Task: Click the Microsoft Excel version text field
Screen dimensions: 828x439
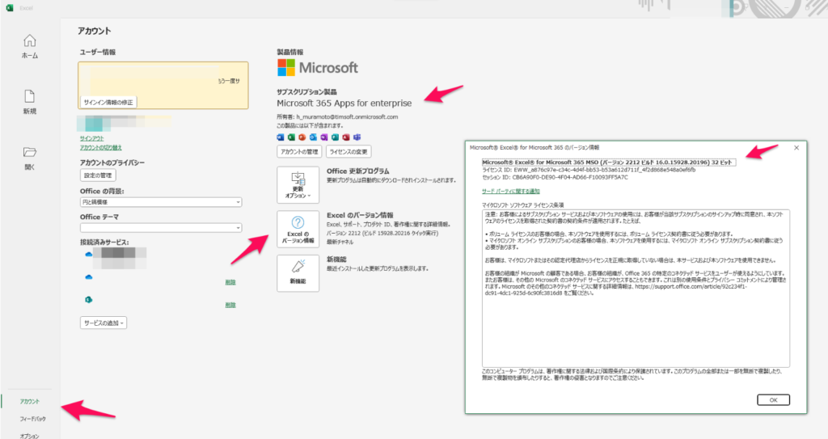Action: [608, 163]
